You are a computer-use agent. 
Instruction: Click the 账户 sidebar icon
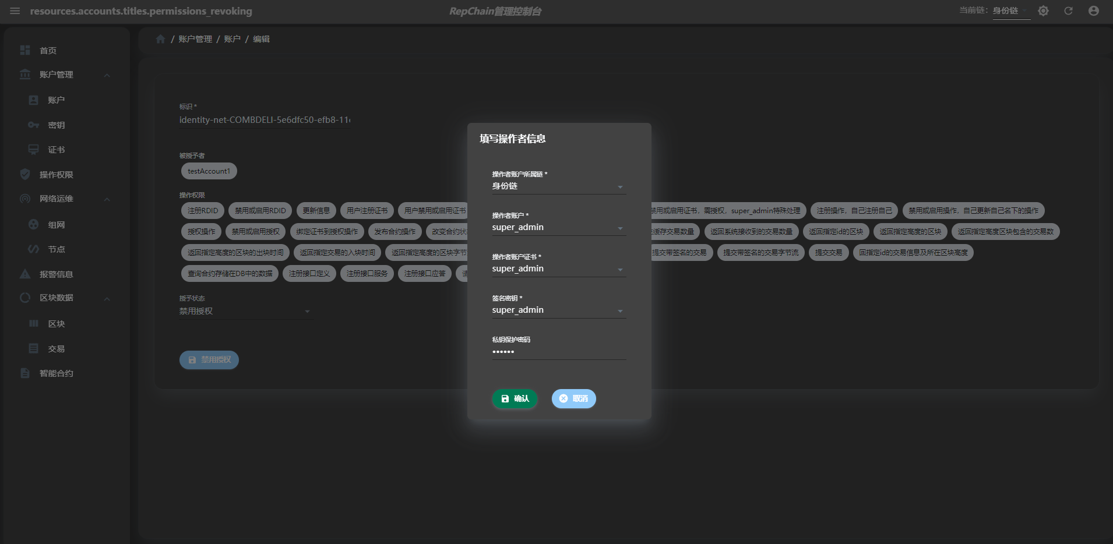click(34, 100)
